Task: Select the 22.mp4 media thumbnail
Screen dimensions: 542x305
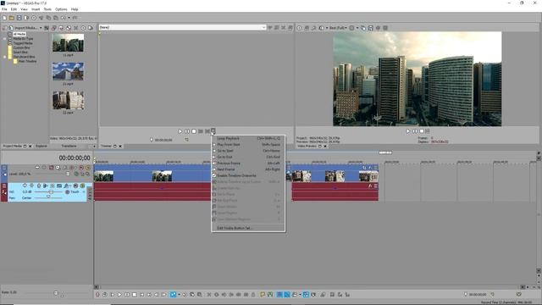Action: (x=68, y=100)
